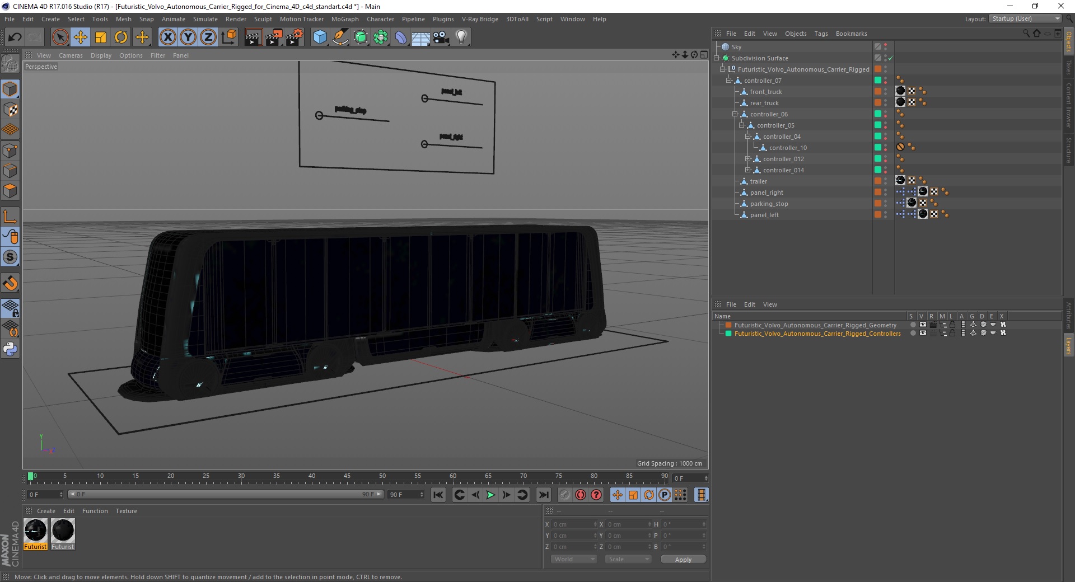Toggle visibility eye for Geometry layer
The width and height of the screenshot is (1075, 582).
[923, 325]
